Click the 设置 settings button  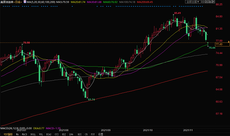[x=101, y=135]
